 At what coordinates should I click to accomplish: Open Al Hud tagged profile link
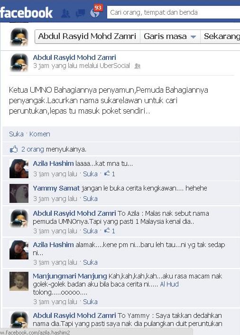pyautogui.click(x=169, y=284)
